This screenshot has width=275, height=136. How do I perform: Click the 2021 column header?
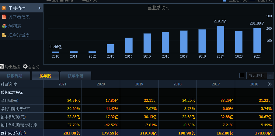62,84
